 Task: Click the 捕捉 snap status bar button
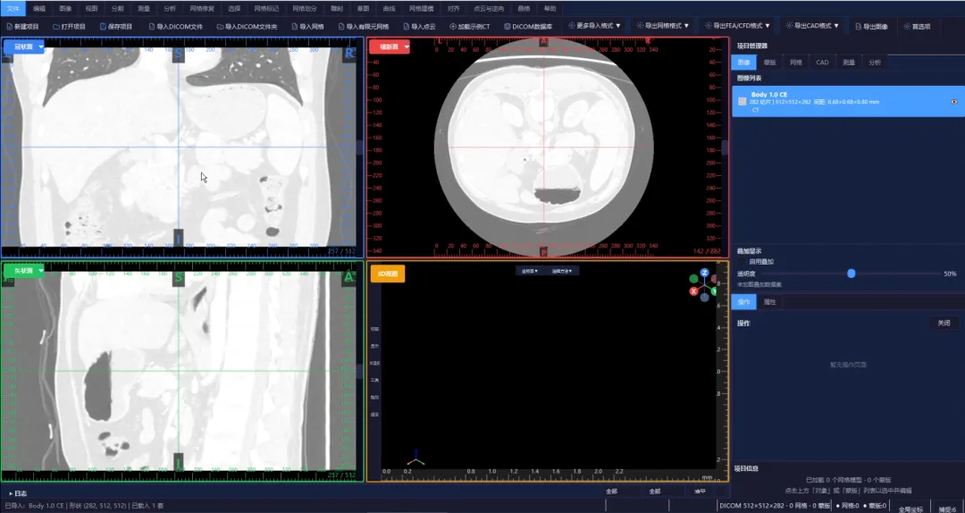click(947, 509)
